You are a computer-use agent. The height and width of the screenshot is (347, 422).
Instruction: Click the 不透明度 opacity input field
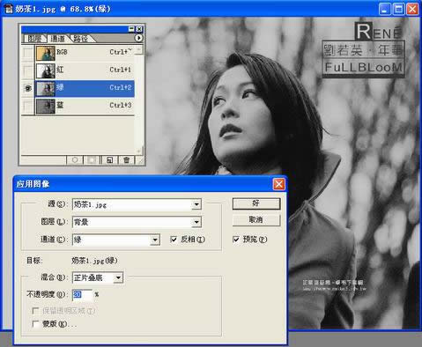point(82,294)
